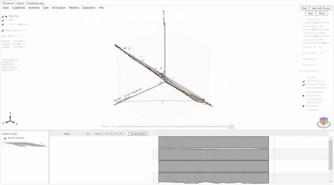This screenshot has width=334, height=185.
Task: Toggle the Elite visibility checkbox
Action: coord(3,20)
